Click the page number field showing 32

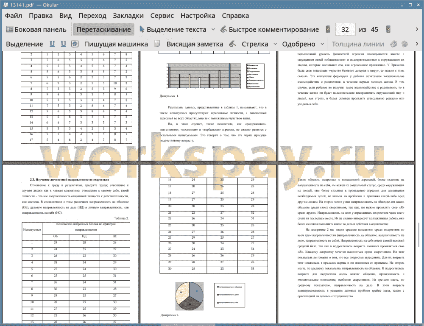tap(345, 30)
